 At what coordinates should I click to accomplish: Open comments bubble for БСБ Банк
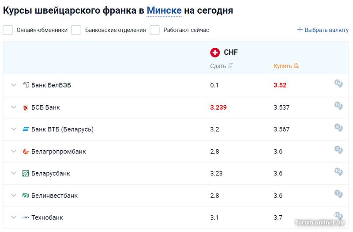338,106
